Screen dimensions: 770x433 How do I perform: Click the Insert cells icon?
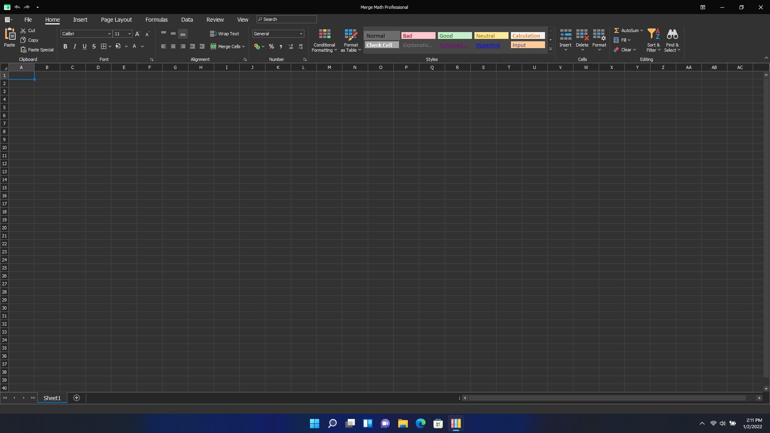click(565, 34)
